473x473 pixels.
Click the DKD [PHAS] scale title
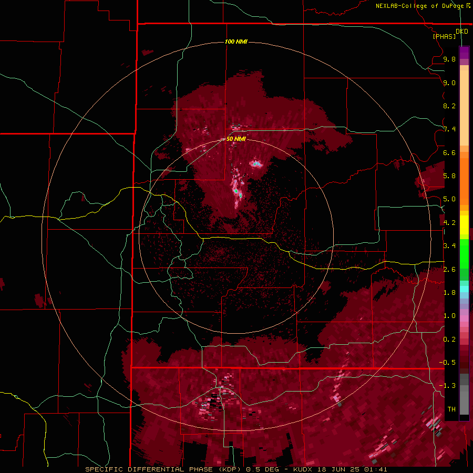(450, 34)
